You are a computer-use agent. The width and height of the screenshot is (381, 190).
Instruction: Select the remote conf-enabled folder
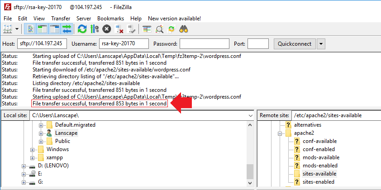point(319,149)
